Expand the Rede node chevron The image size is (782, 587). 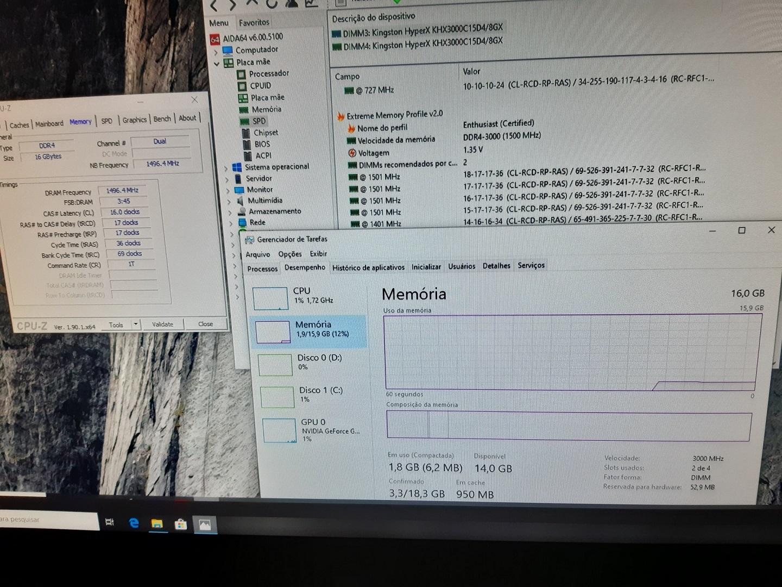(x=231, y=223)
